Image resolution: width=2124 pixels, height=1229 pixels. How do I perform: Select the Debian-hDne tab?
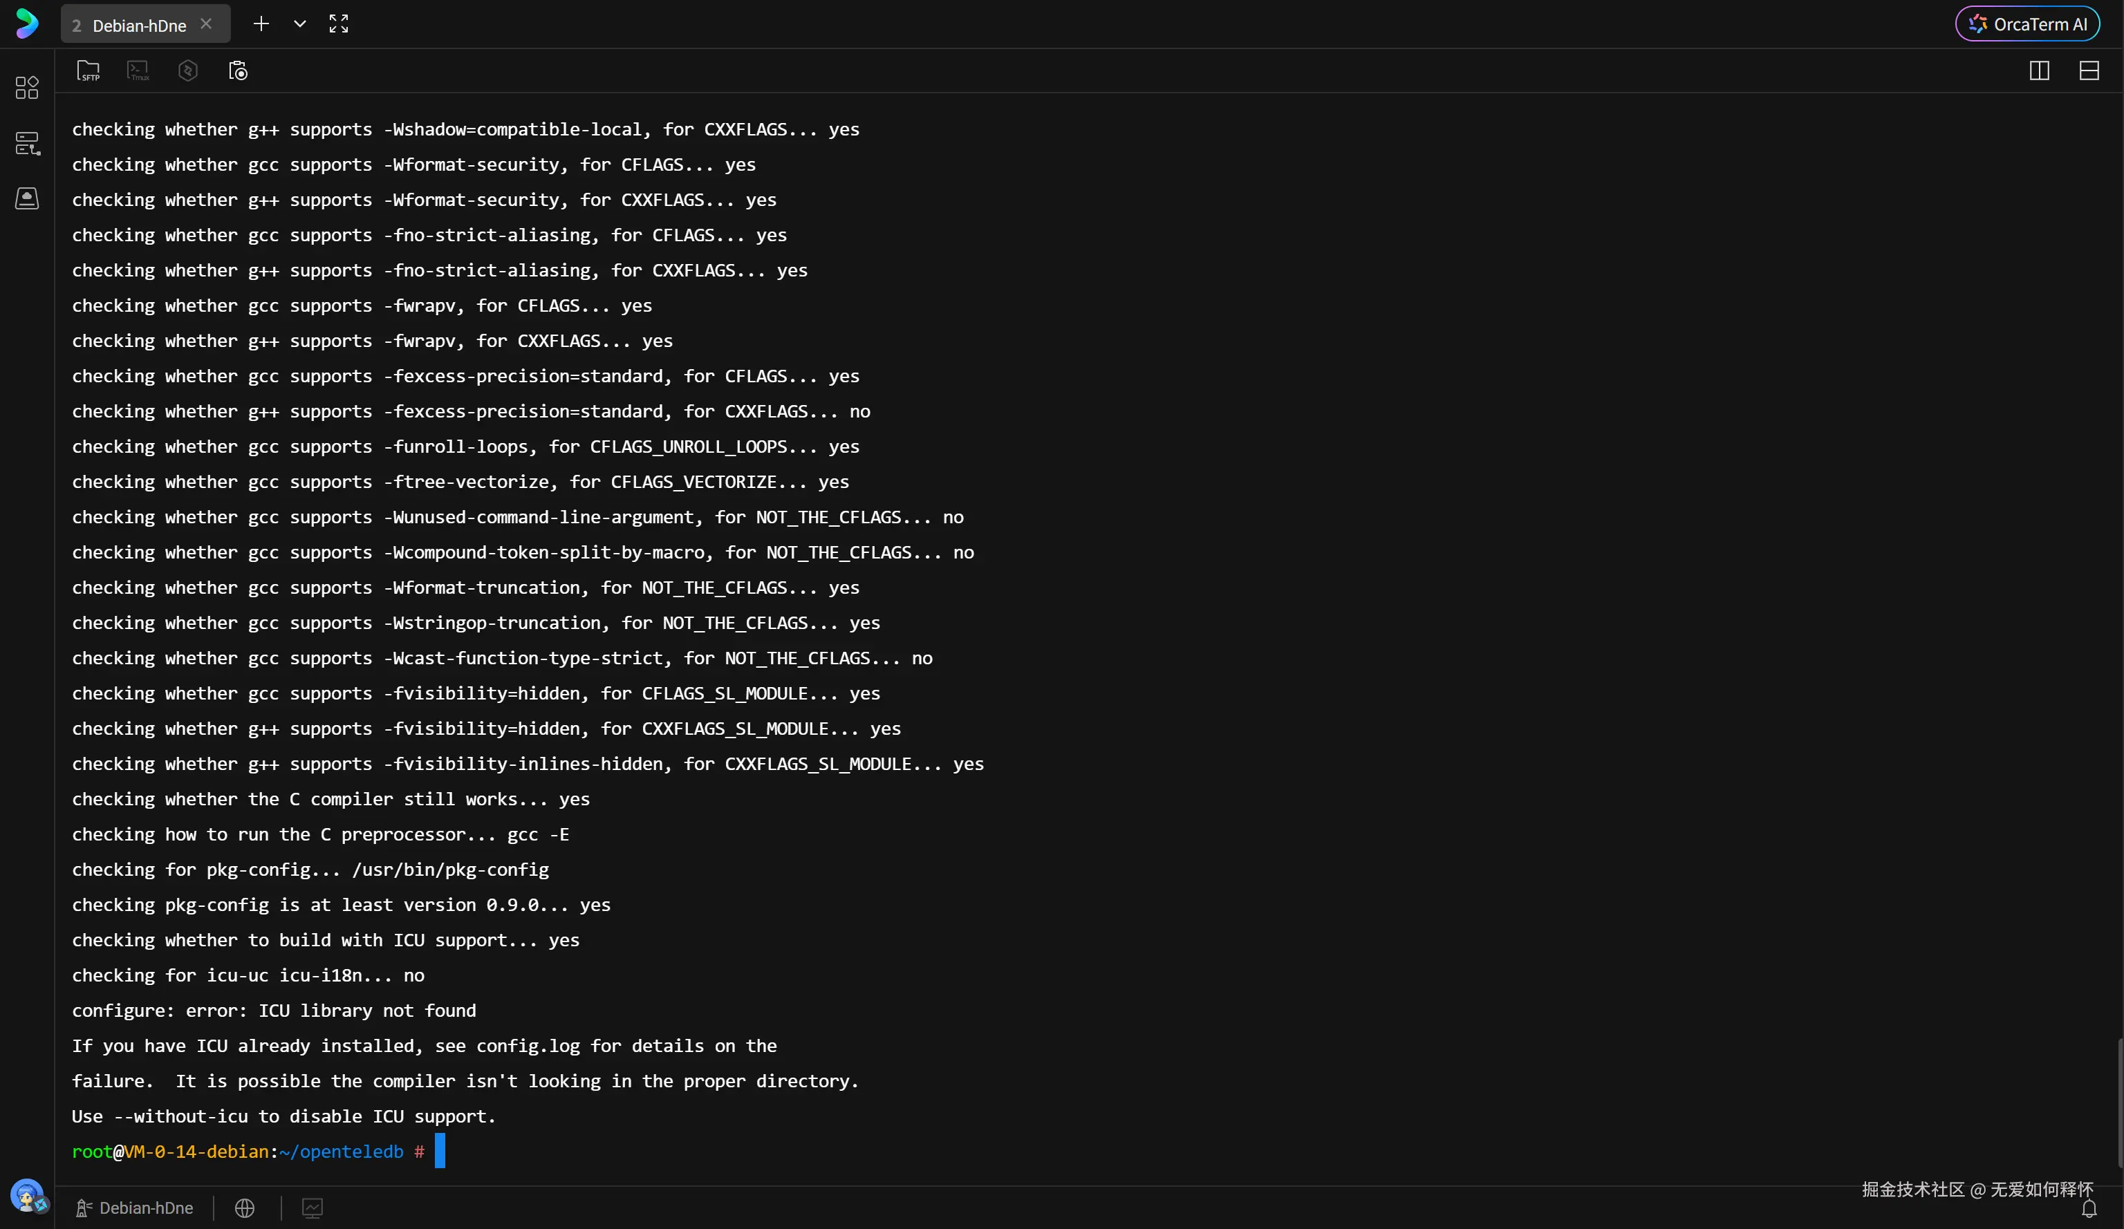pyautogui.click(x=135, y=26)
